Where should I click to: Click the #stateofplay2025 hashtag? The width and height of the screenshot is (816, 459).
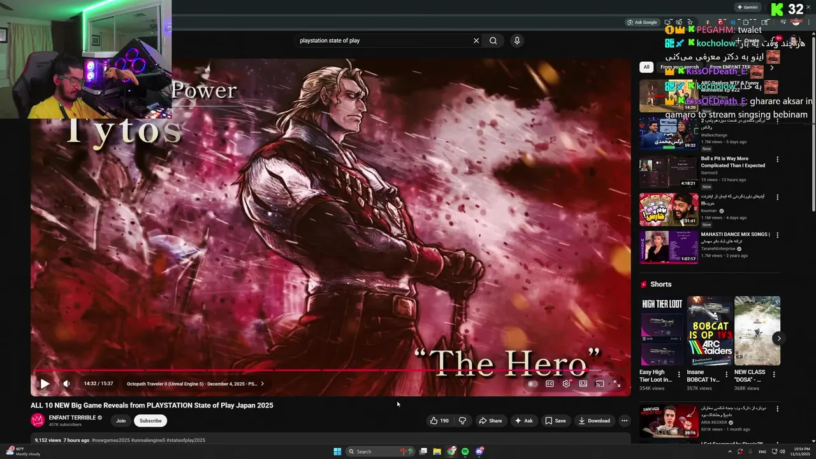[186, 441]
